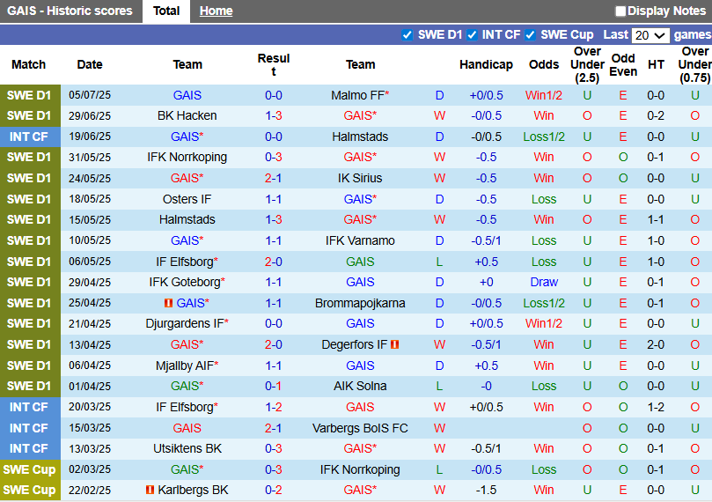The height and width of the screenshot is (502, 712).
Task: Open the Home link tab
Action: (x=217, y=11)
